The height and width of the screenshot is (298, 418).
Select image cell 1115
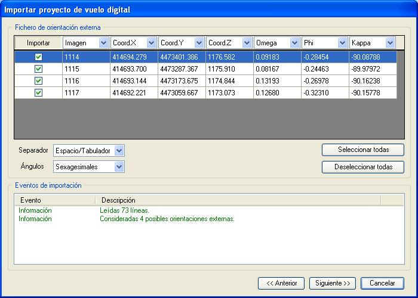[87, 69]
